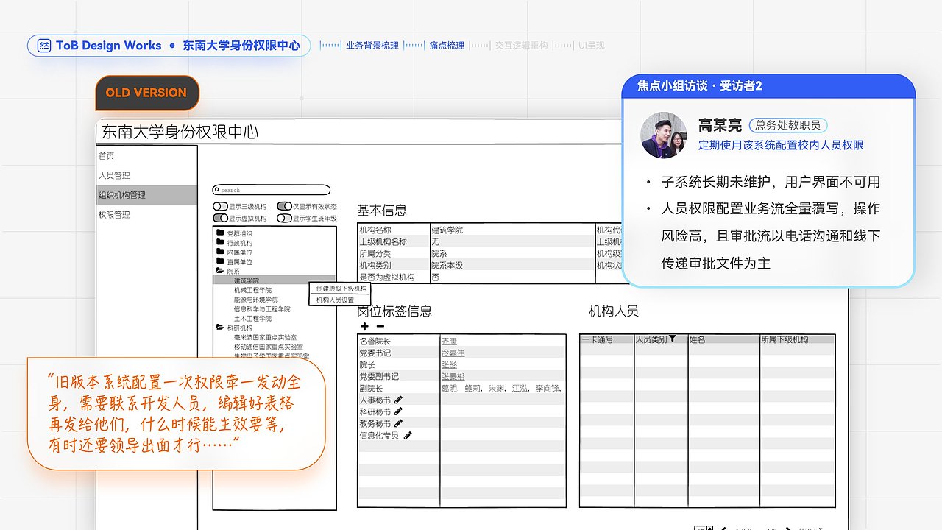
Task: Click the 李向锋 name link
Action: [548, 389]
